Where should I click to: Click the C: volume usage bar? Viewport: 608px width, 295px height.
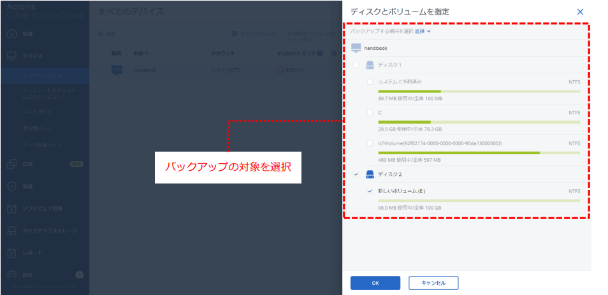click(x=479, y=122)
